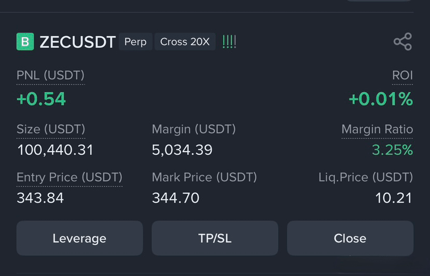Tap the share position icon
This screenshot has width=430, height=276.
pyautogui.click(x=403, y=41)
